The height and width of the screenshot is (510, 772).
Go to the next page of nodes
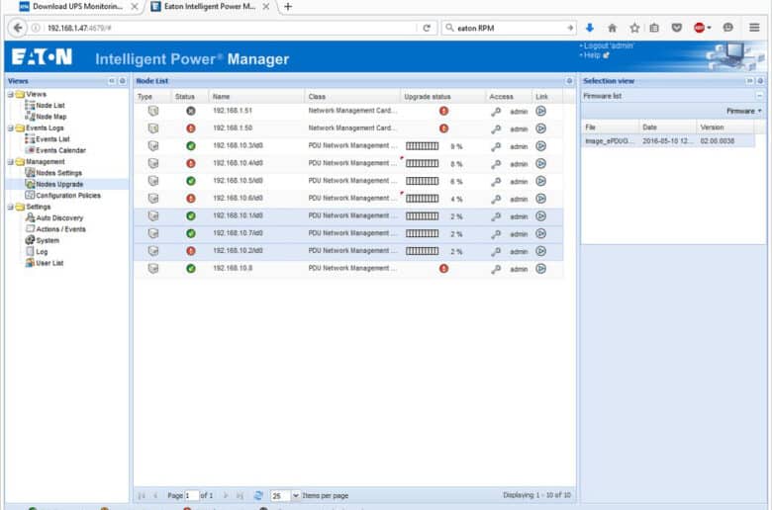point(226,495)
